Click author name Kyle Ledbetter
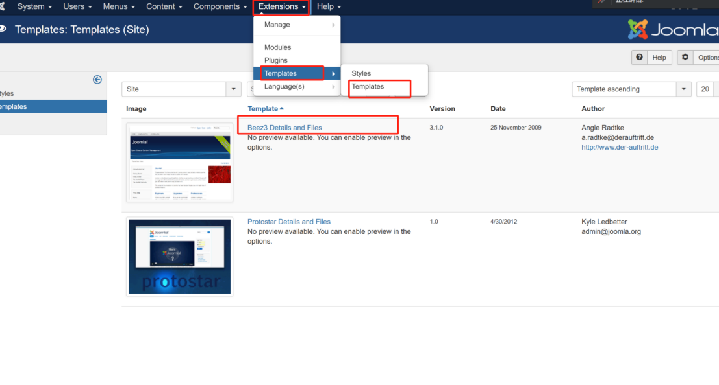The width and height of the screenshot is (719, 385). click(605, 222)
